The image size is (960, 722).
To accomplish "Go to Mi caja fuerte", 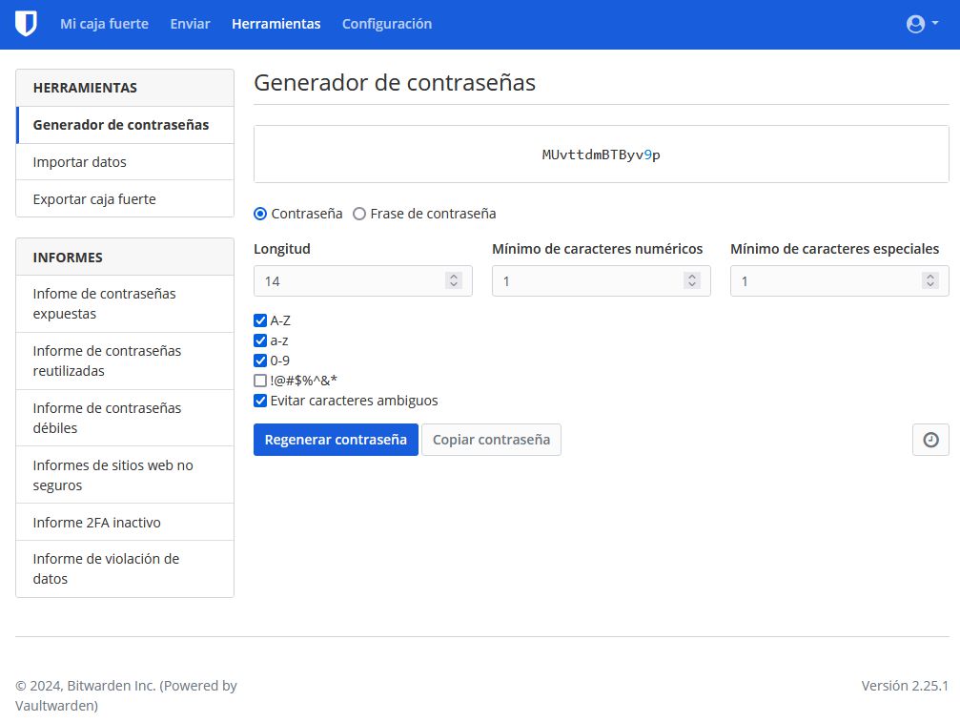I will pyautogui.click(x=104, y=24).
